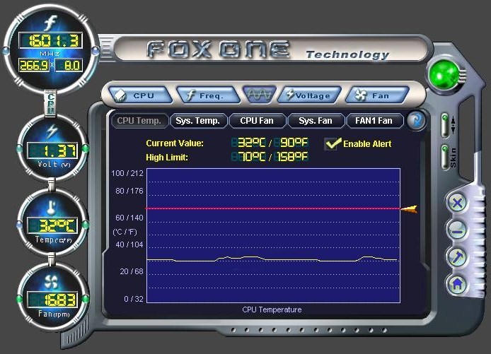The width and height of the screenshot is (491, 354).
Task: Click the CPU Temperature graph caption
Action: point(272,309)
